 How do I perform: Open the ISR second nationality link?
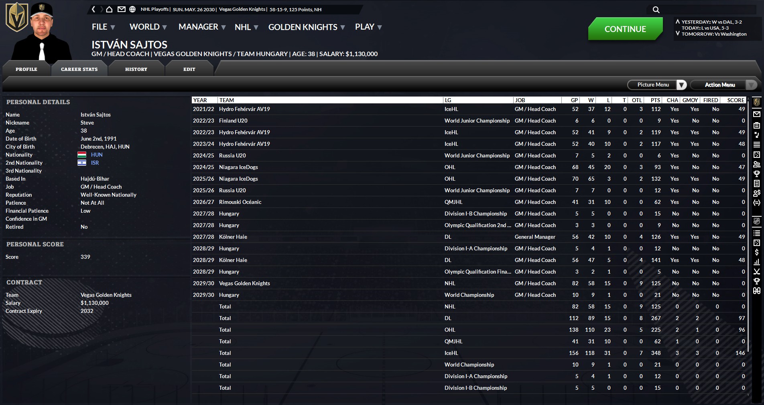(95, 163)
